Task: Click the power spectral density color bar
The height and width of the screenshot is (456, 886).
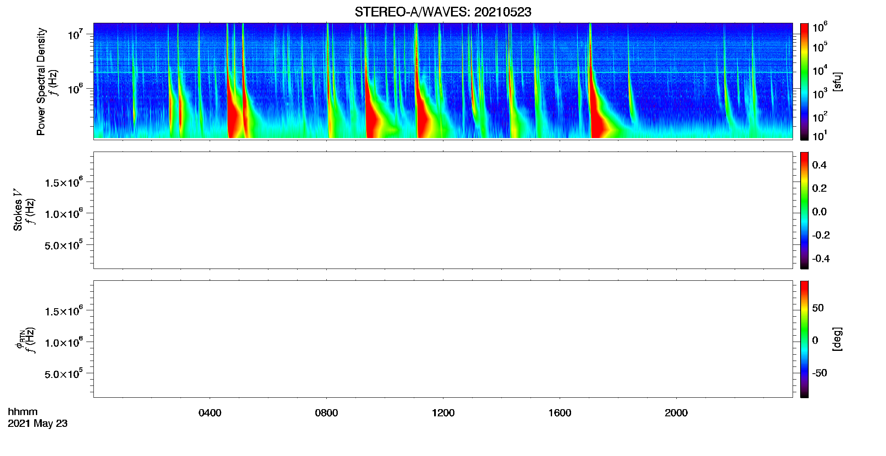Action: tap(804, 81)
